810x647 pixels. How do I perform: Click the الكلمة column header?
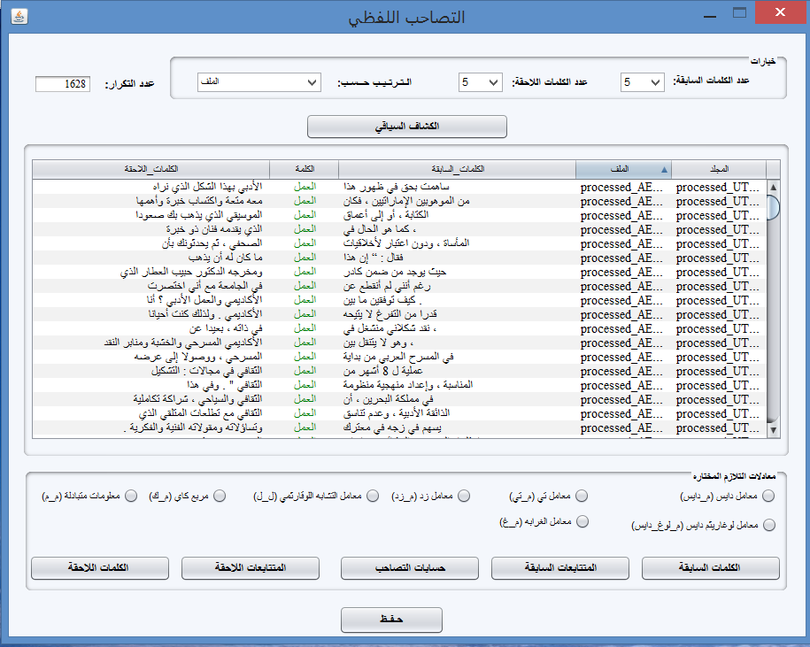pos(305,169)
